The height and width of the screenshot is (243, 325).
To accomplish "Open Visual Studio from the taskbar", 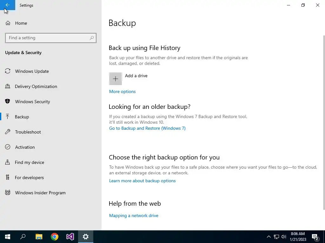I will (70, 237).
